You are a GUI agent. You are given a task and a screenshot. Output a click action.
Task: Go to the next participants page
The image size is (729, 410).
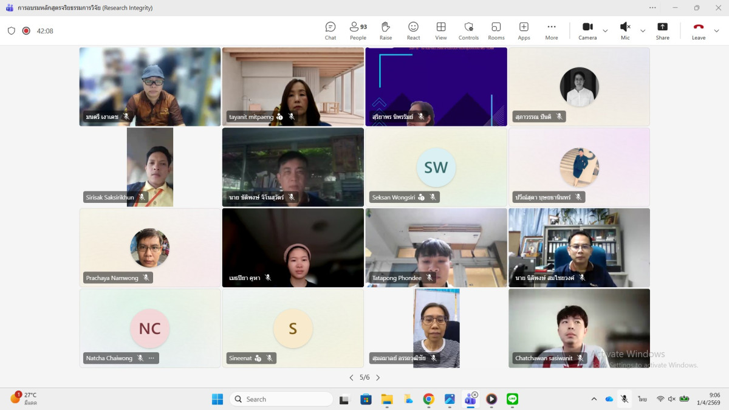(x=378, y=378)
